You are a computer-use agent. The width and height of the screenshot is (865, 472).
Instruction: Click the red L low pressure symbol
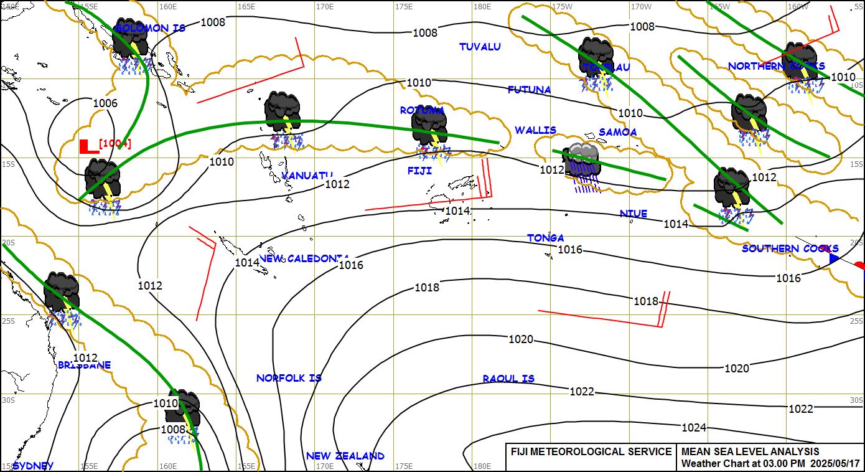pyautogui.click(x=89, y=146)
